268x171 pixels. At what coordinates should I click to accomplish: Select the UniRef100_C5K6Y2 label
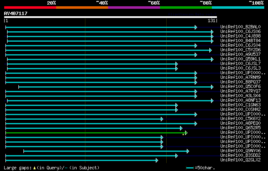240,119
